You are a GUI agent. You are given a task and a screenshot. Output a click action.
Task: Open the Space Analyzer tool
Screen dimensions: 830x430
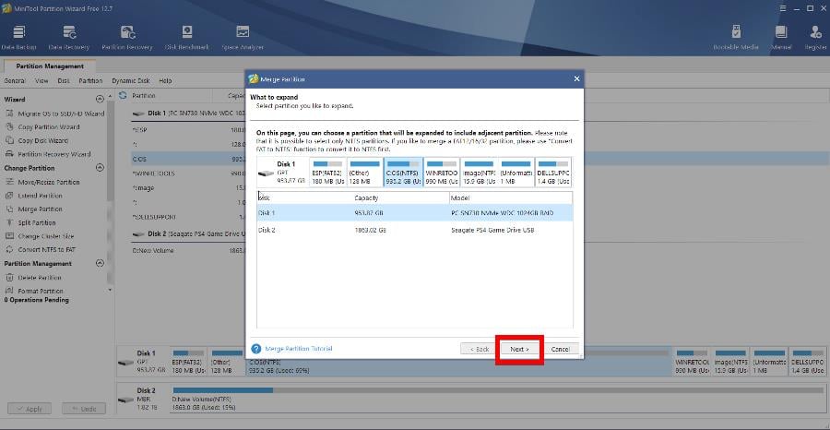[243, 35]
